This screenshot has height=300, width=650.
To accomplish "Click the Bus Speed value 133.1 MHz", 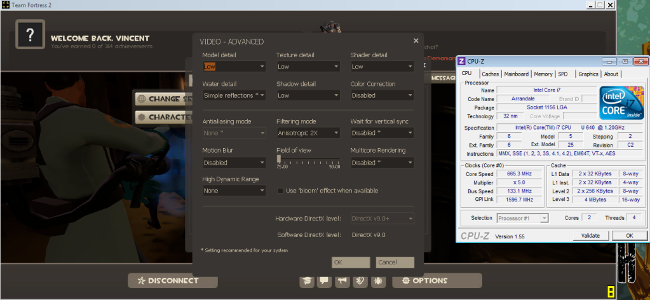I will point(518,191).
